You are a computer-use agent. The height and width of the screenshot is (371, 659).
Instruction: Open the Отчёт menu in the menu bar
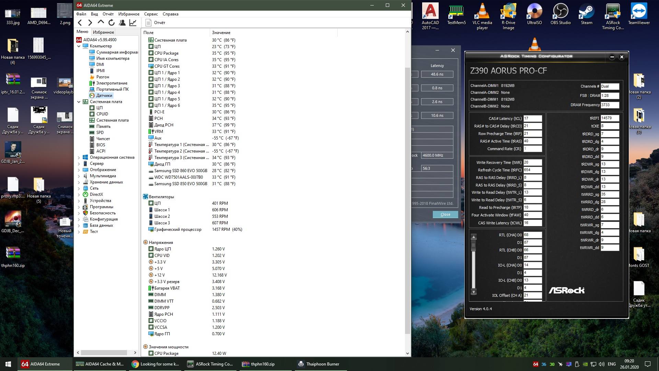point(108,14)
